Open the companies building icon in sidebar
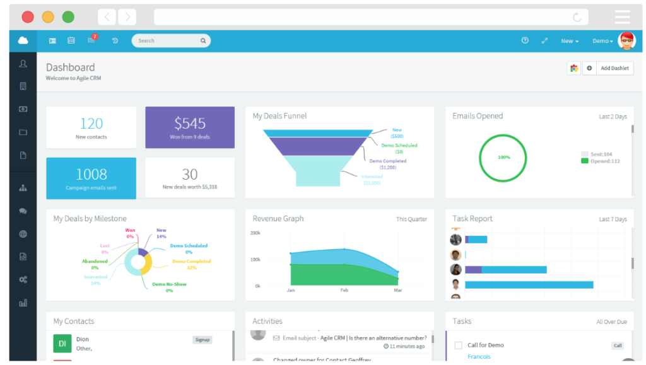The width and height of the screenshot is (646, 365). tap(23, 86)
